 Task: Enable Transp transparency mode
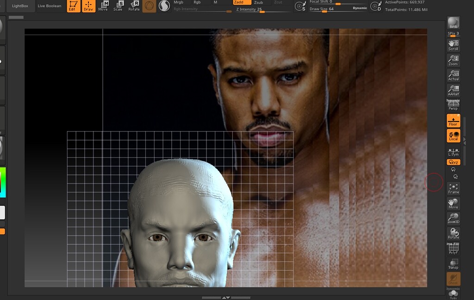(453, 263)
